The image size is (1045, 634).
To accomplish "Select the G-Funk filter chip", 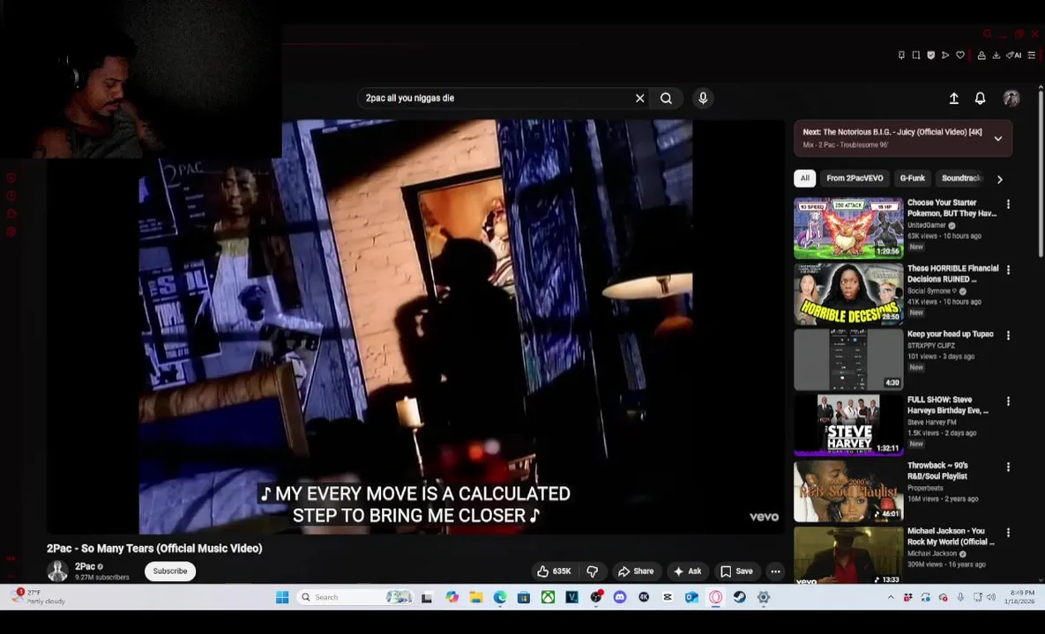I will pyautogui.click(x=912, y=178).
